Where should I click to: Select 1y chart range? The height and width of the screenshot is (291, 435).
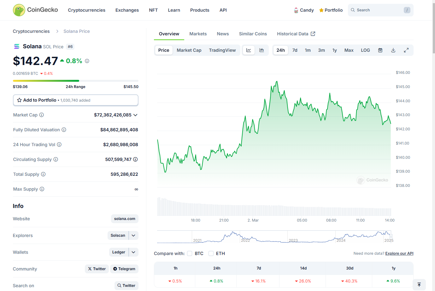point(335,50)
